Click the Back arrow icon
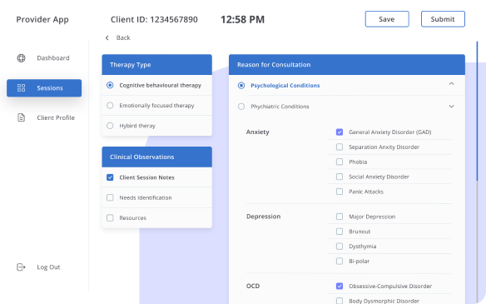The height and width of the screenshot is (304, 486). pos(107,37)
